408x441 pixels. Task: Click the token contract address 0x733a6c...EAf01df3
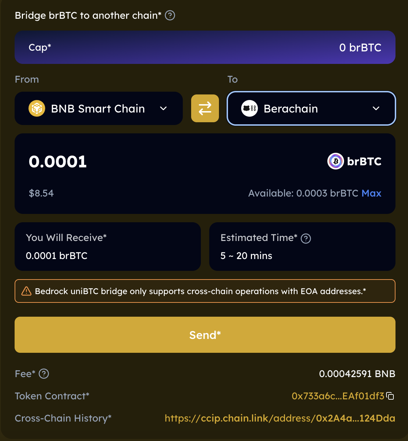[x=338, y=396]
